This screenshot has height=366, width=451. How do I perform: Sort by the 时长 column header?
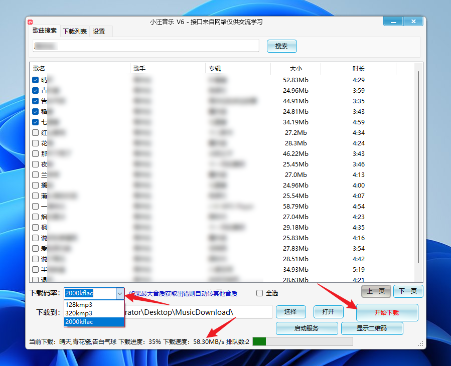click(x=358, y=68)
